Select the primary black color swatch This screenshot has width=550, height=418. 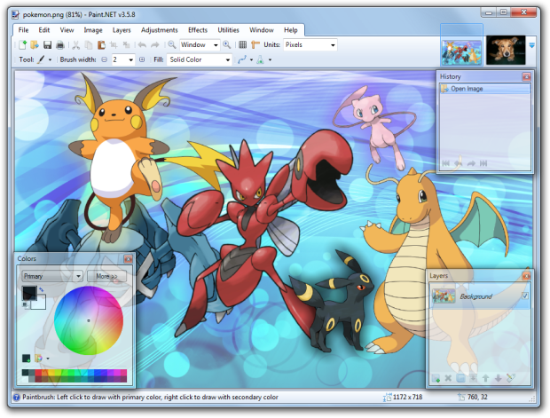(x=28, y=293)
